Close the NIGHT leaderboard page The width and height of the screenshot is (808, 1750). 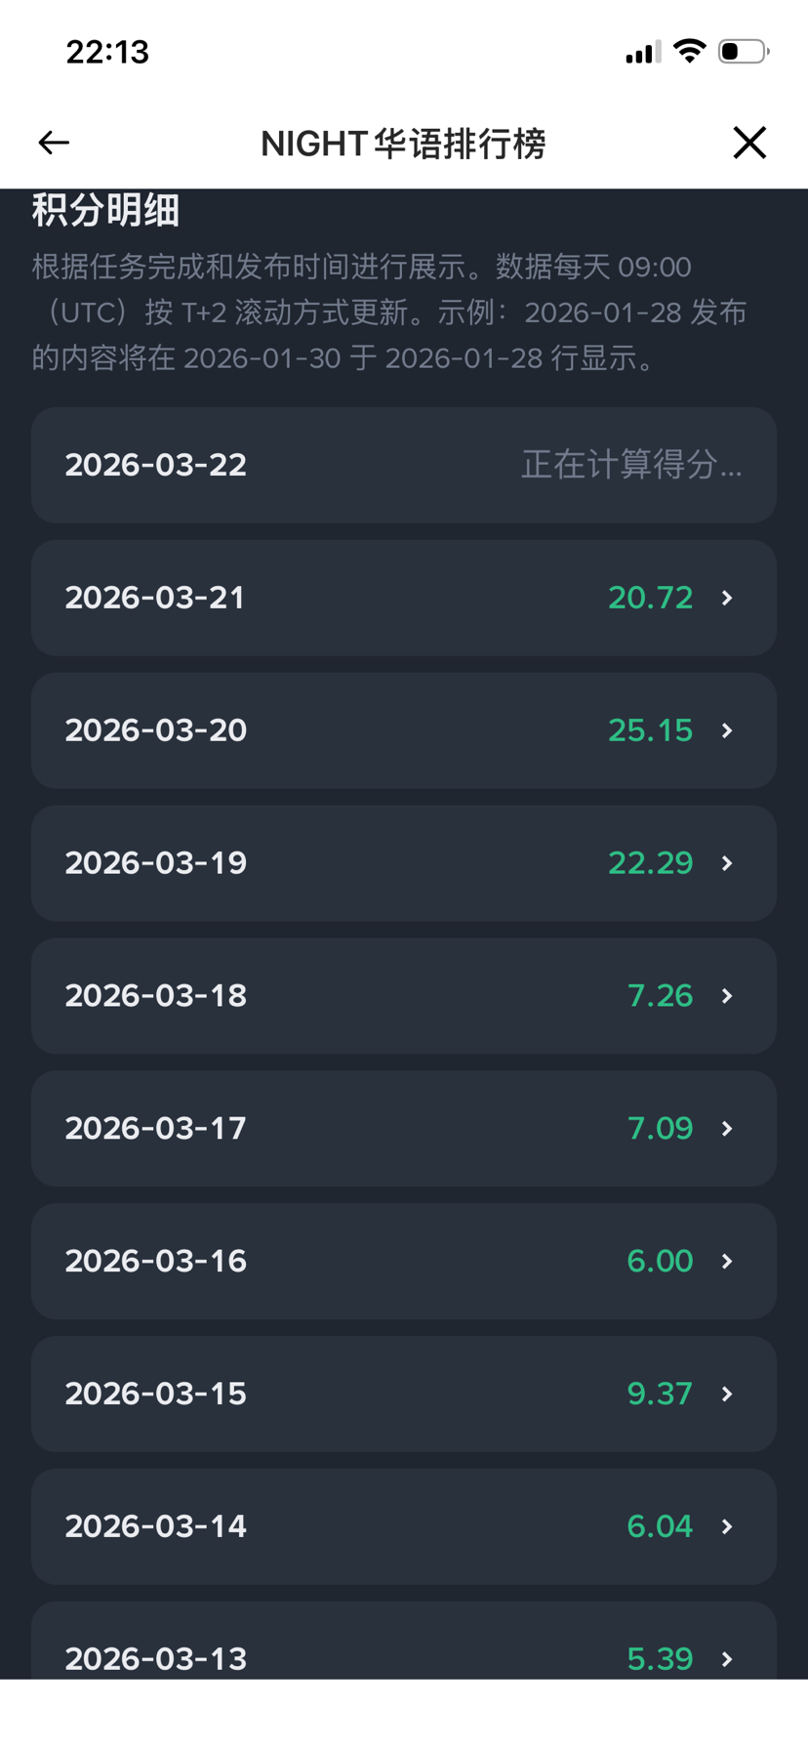click(749, 143)
